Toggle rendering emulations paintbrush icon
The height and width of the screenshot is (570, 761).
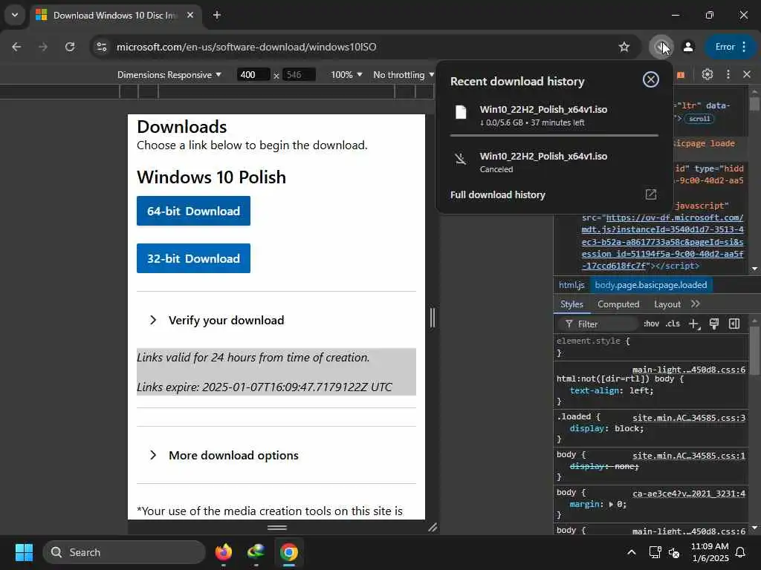click(x=714, y=324)
